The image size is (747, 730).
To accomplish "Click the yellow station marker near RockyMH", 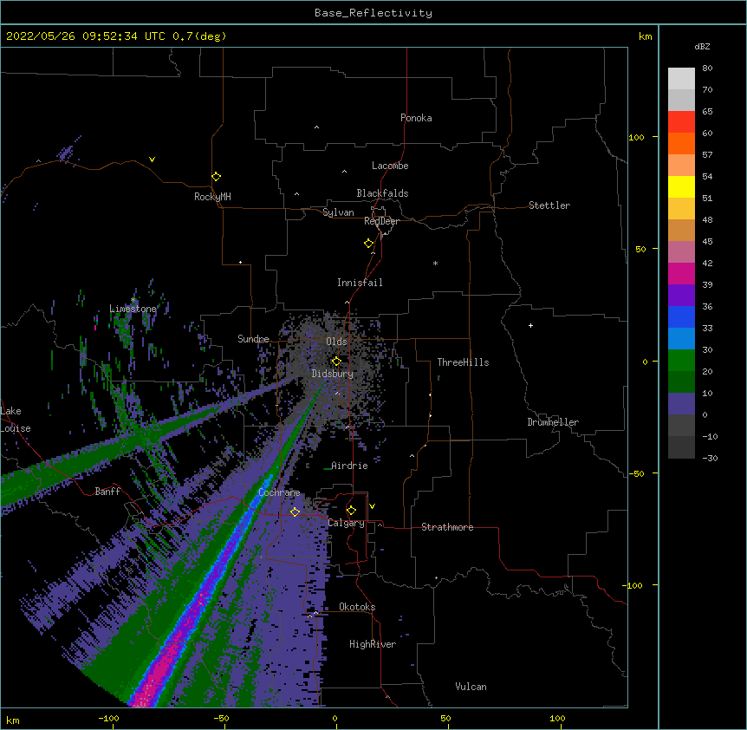I will point(216,176).
